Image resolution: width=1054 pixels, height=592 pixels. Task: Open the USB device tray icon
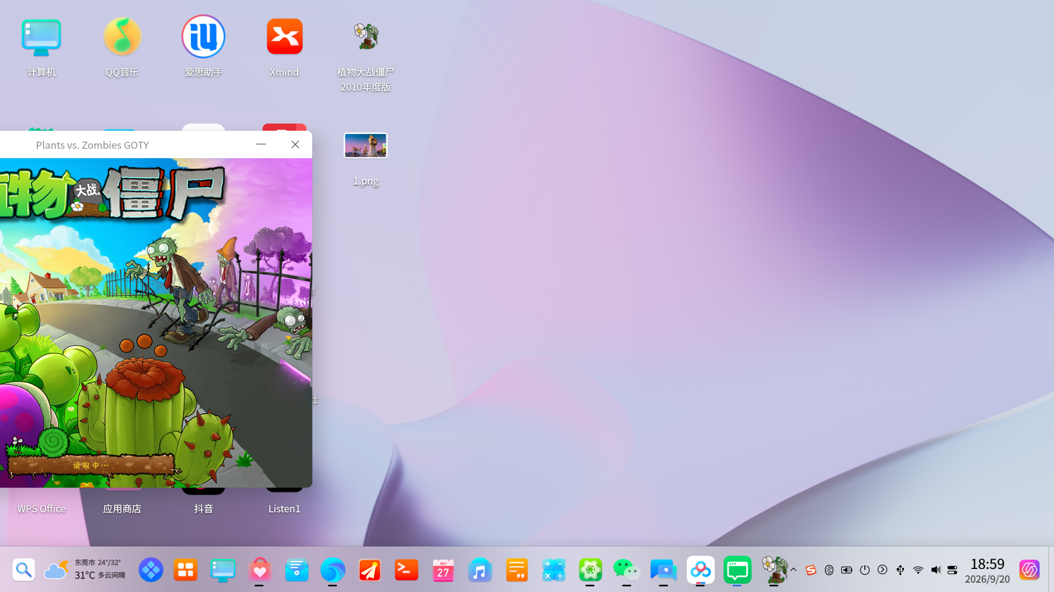pos(900,570)
